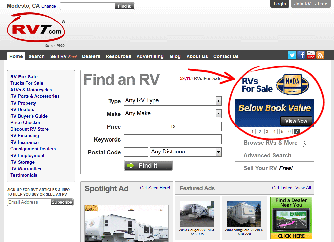Open the Type dropdown Any RV Type
The width and height of the screenshot is (334, 242).
tap(173, 101)
